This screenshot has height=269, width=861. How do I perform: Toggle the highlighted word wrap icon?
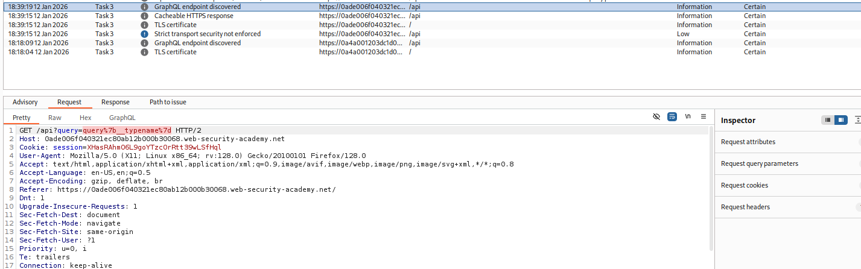672,117
